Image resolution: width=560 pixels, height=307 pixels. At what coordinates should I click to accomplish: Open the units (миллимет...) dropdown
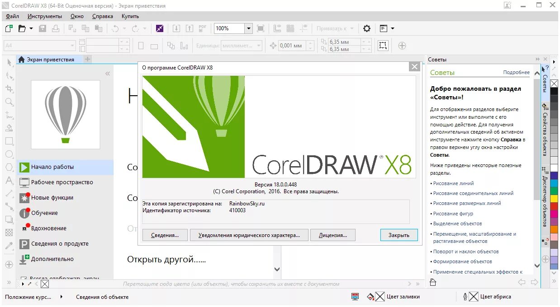pyautogui.click(x=242, y=46)
